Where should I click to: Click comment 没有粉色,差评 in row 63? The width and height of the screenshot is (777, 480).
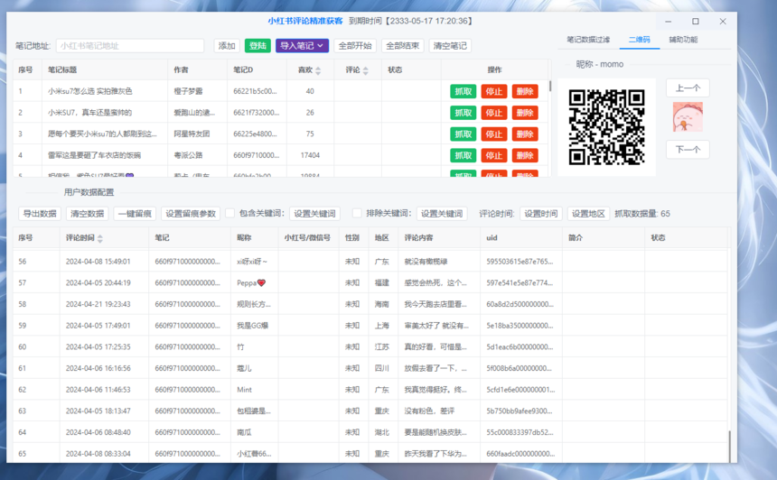pyautogui.click(x=429, y=411)
